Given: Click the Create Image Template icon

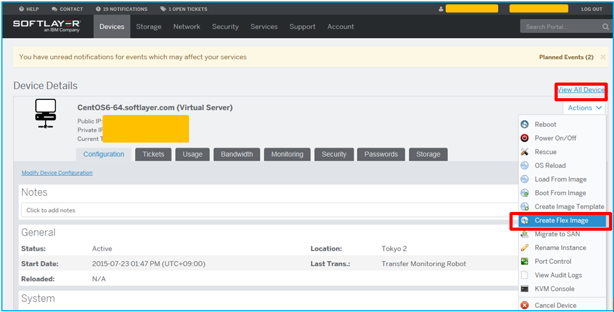Looking at the screenshot, I should [524, 206].
